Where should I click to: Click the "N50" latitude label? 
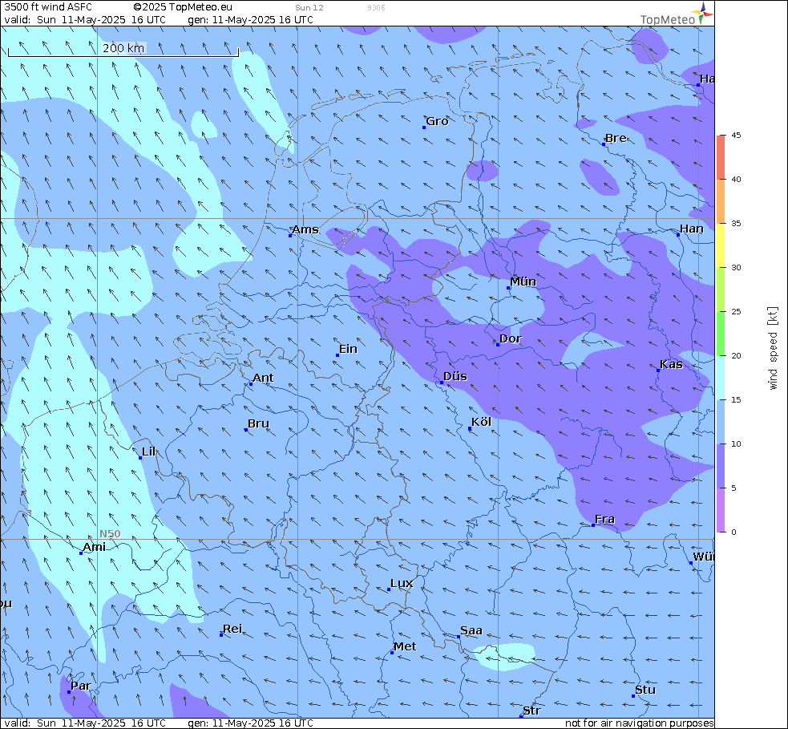(110, 534)
